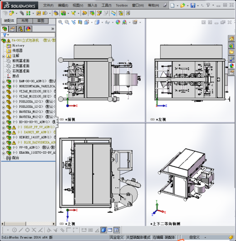The image size is (236, 241).
Task: Select the FeatureManager design tree tab icon
Action: [5, 29]
